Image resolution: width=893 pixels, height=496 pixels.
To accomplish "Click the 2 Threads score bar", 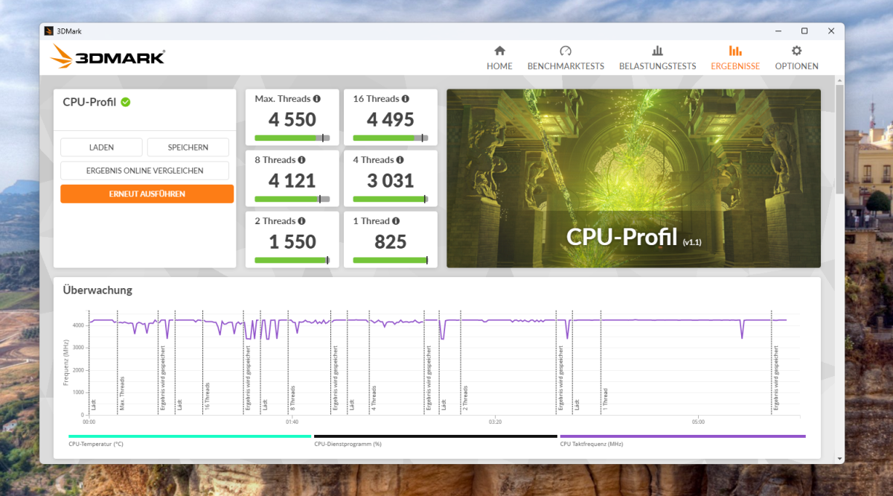I will [x=292, y=260].
